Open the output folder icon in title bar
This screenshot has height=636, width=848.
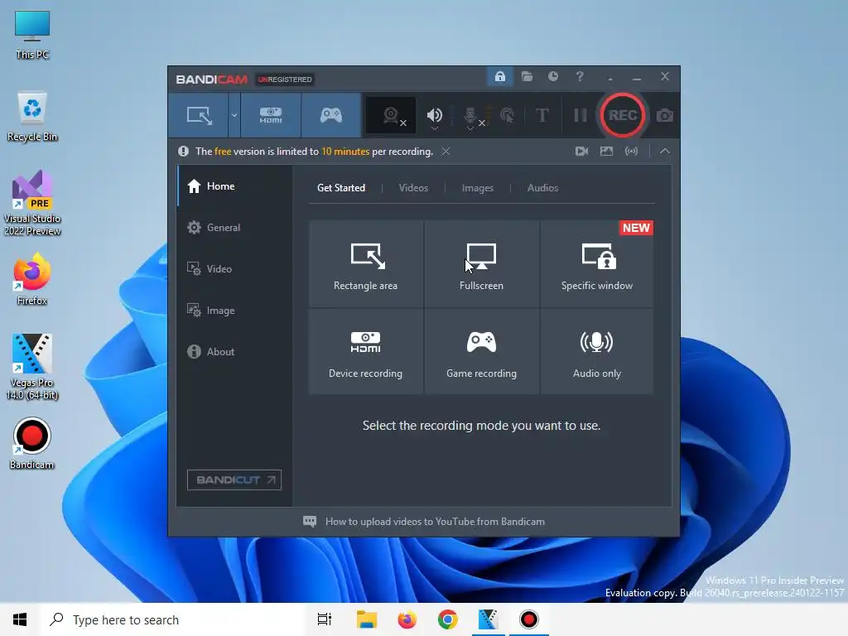[527, 76]
